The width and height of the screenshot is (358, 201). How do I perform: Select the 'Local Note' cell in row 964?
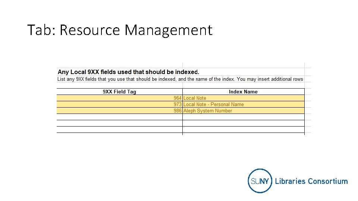[x=244, y=98]
